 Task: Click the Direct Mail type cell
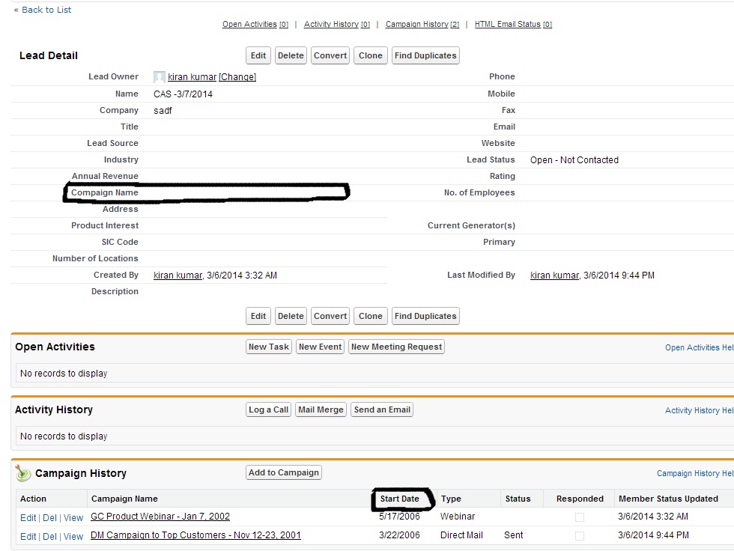tap(461, 535)
